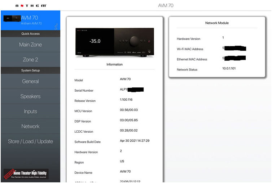Click the Anthem logo in header
The width and height of the screenshot is (272, 183).
[x=31, y=6]
